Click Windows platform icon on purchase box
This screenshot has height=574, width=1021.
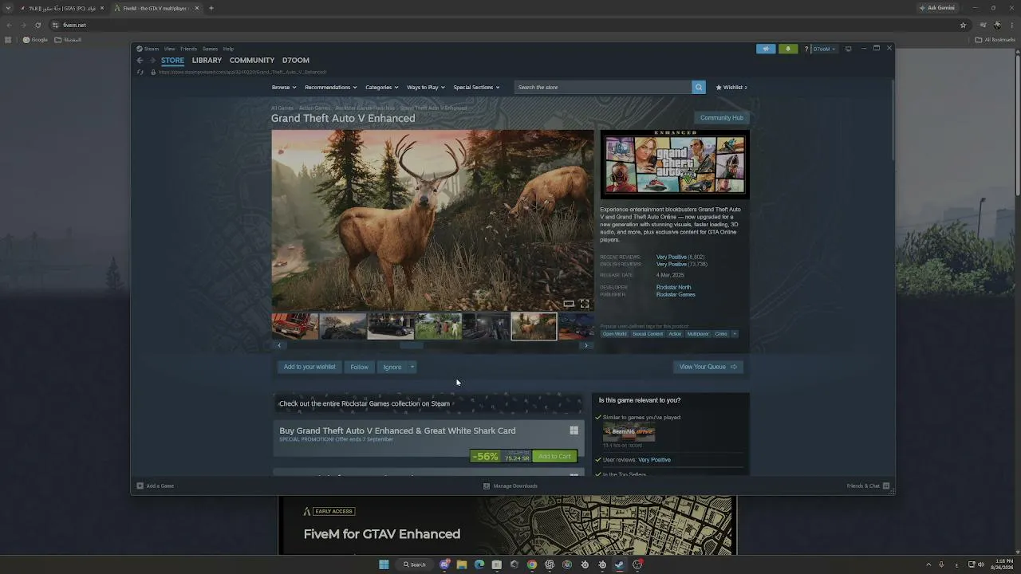[574, 431]
